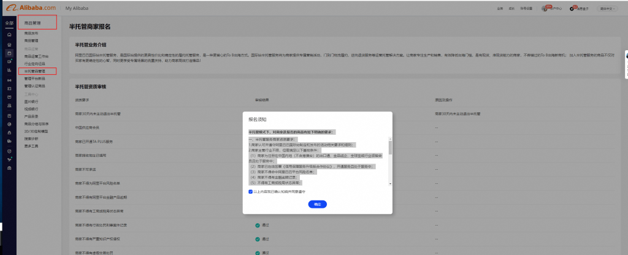
Task: Select 行业定向征品 in the side menu
Action: point(35,64)
